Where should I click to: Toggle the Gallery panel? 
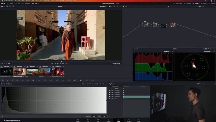pyautogui.click(x=10, y=3)
